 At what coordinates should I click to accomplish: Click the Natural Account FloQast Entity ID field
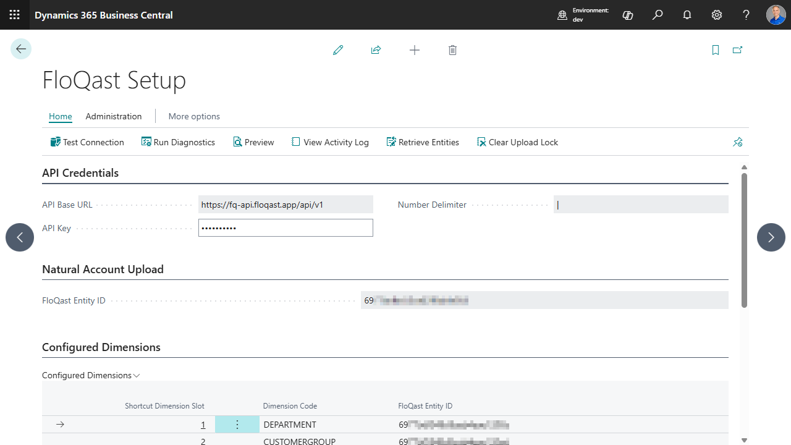544,300
